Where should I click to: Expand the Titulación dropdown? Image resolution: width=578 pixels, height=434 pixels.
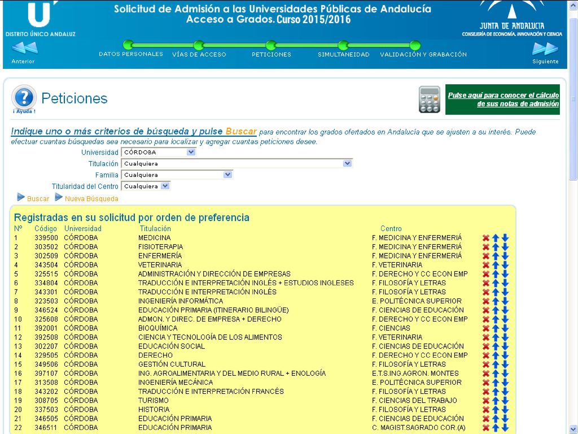(x=237, y=163)
